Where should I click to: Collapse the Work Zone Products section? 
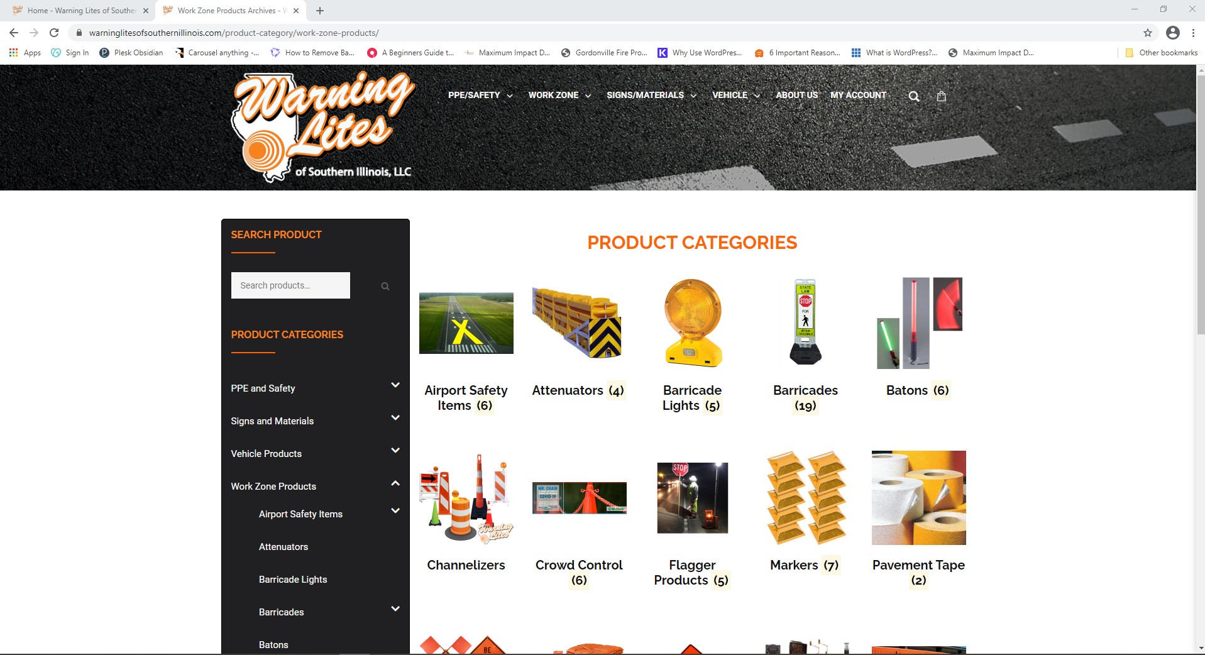coord(395,483)
